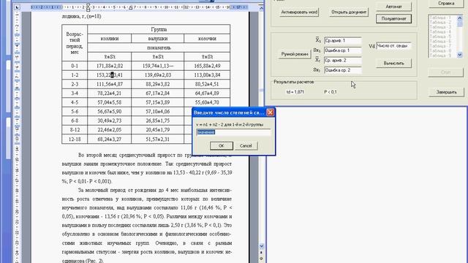468x263 pixels.
Task: Click table cell 51,57±2,31
Action: (x=158, y=140)
